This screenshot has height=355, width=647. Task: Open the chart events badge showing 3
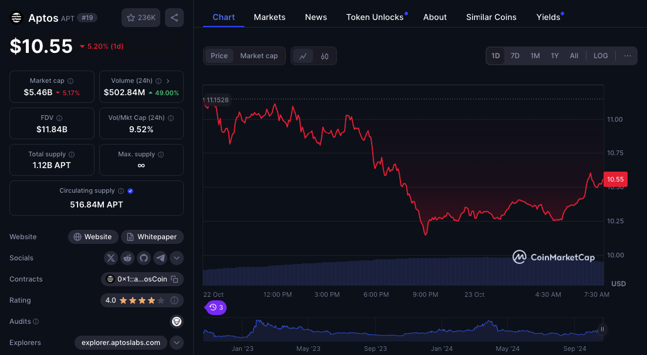click(x=216, y=307)
